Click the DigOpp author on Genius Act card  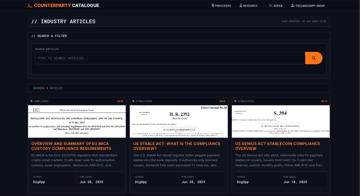243,182
